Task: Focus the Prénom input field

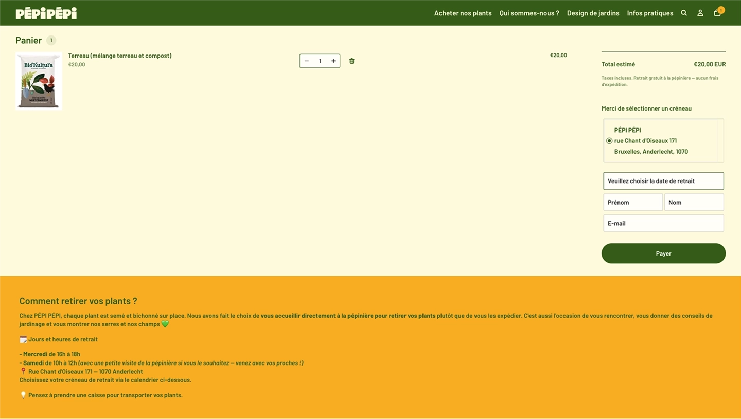Action: pos(633,202)
